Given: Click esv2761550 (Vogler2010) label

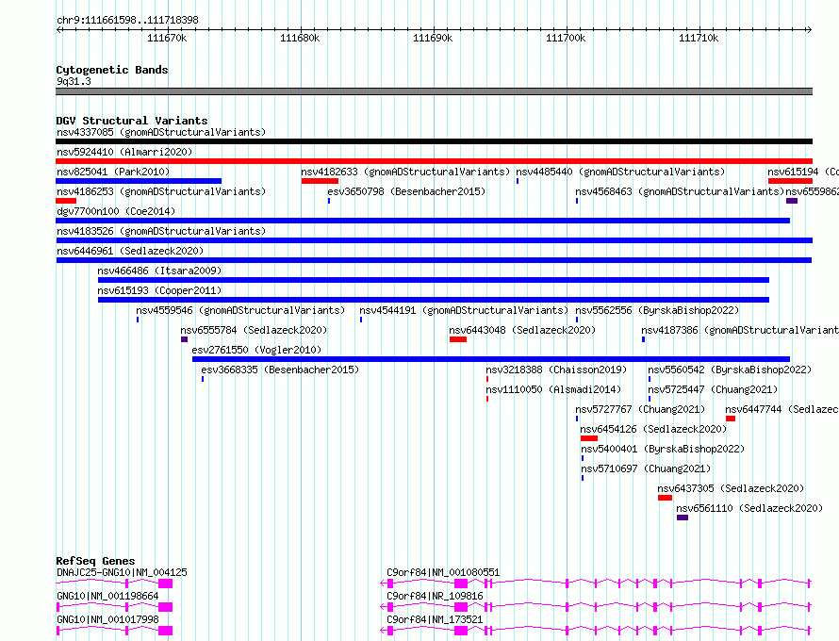Looking at the screenshot, I should tap(256, 350).
